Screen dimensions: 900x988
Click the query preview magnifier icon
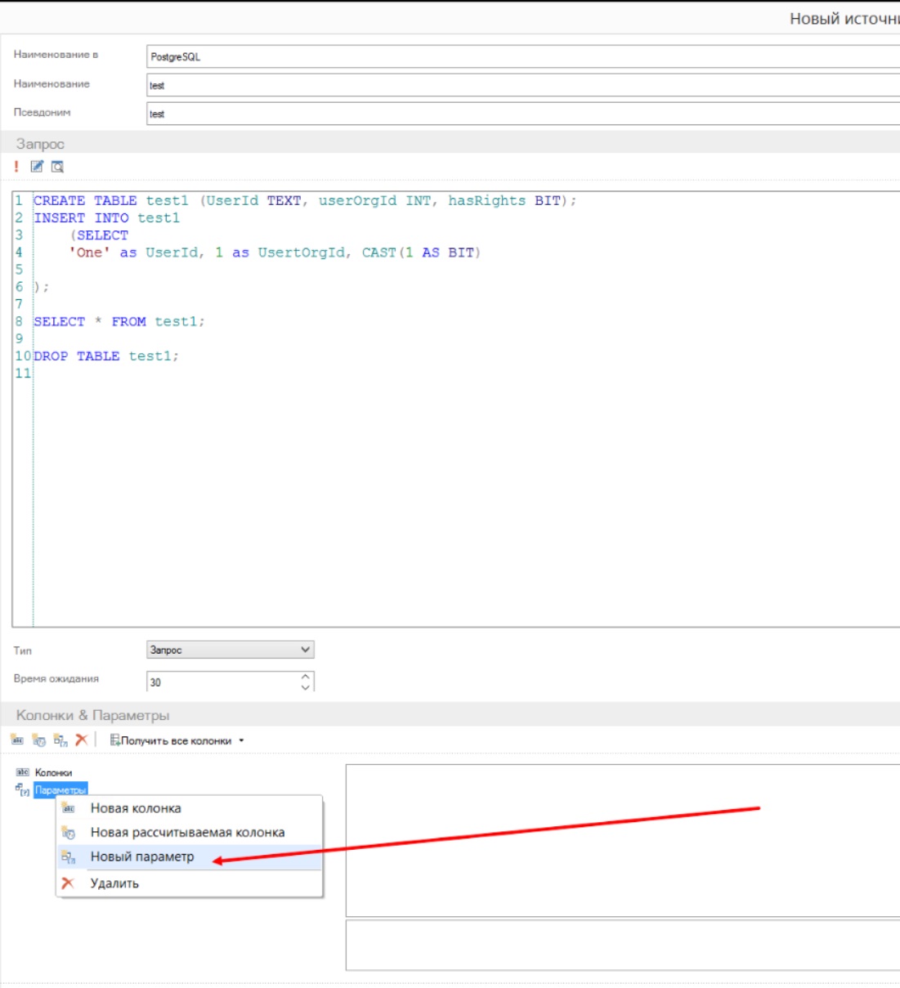point(57,167)
